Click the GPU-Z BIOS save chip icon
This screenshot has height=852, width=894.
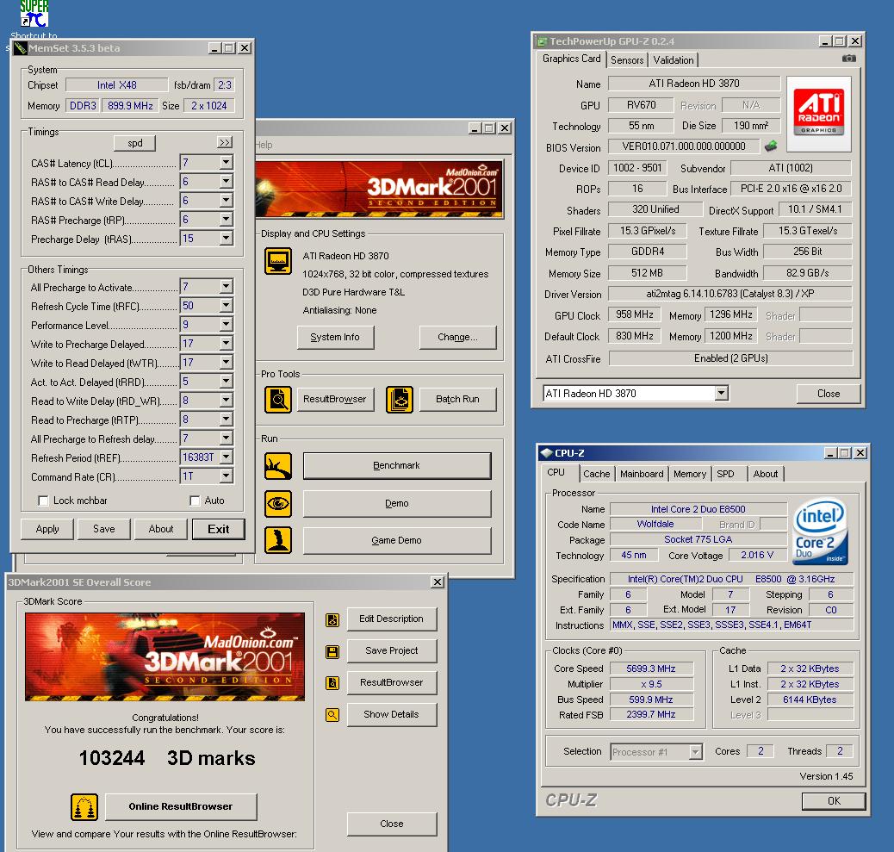pyautogui.click(x=771, y=146)
